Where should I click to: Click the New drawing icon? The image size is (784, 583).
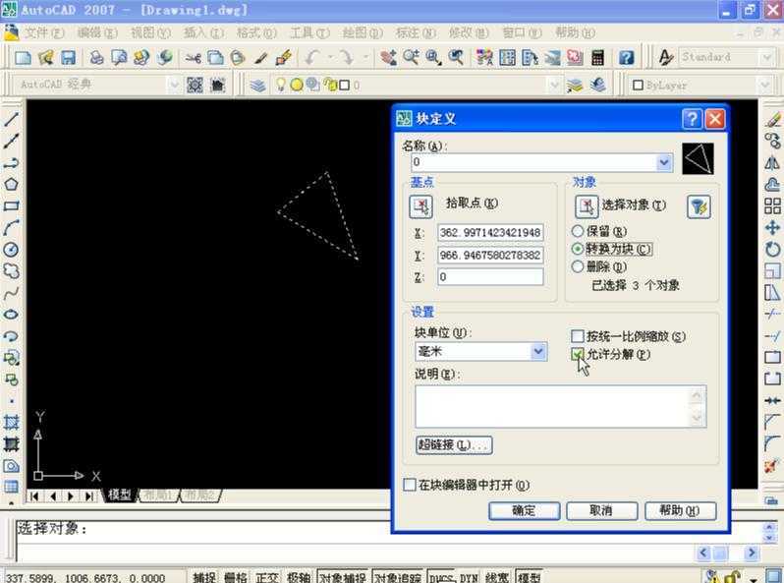(x=23, y=58)
